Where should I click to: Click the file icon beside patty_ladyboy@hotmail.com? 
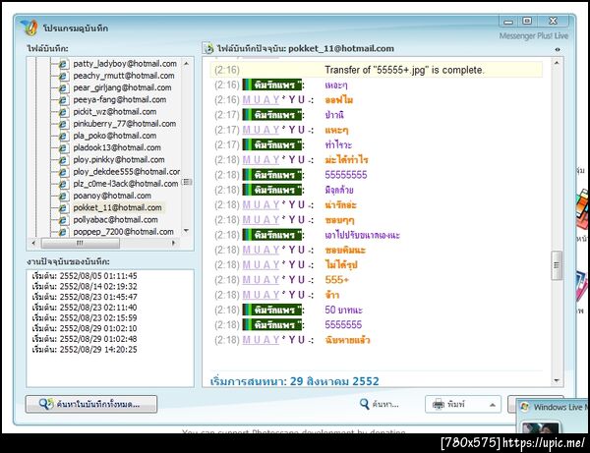(63, 64)
